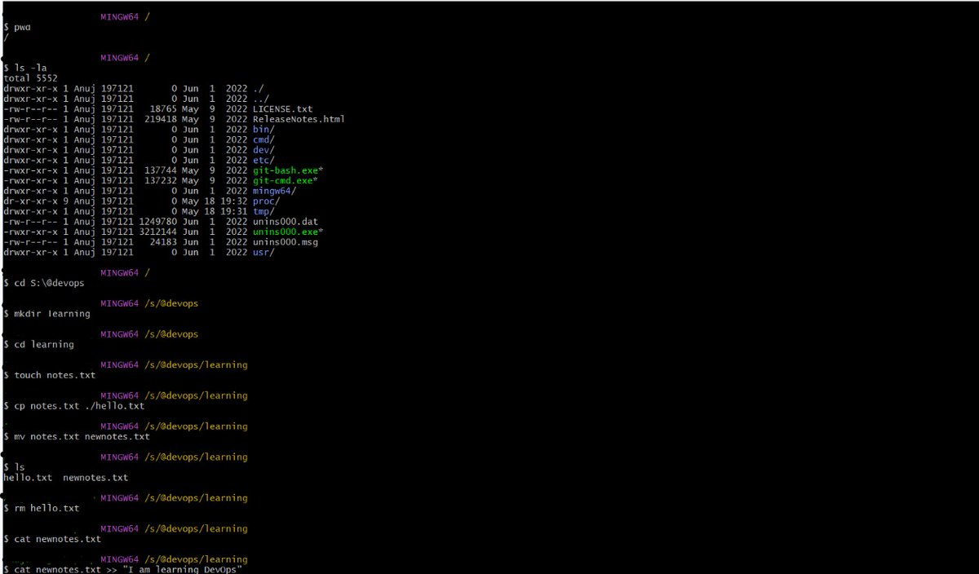This screenshot has height=574, width=979.
Task: Click the bin/ directory entry
Action: [264, 130]
